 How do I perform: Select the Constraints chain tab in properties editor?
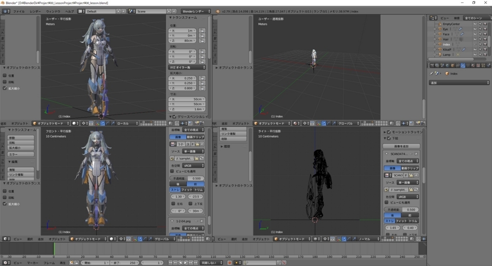click(x=458, y=65)
